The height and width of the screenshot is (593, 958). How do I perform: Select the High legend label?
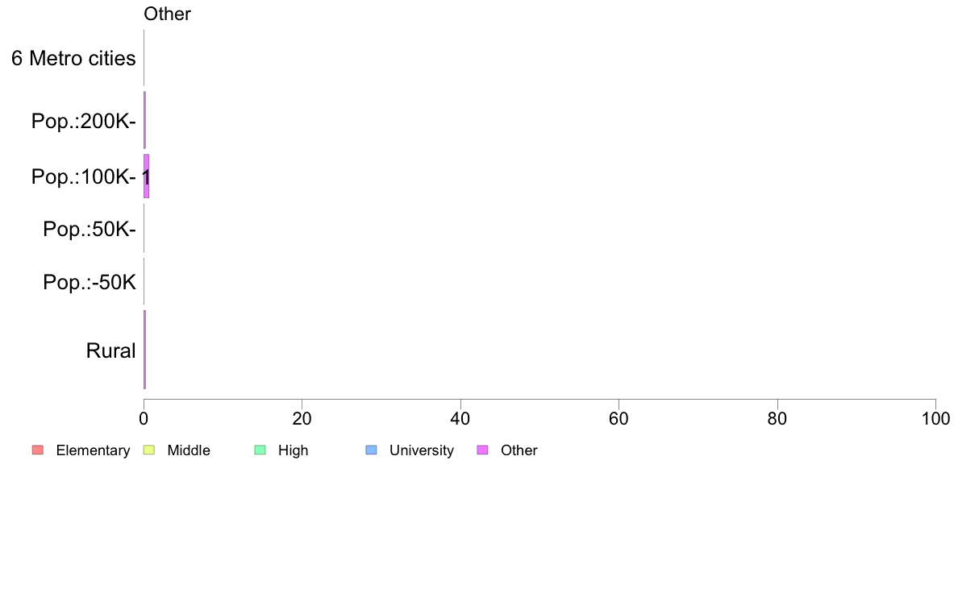coord(294,450)
